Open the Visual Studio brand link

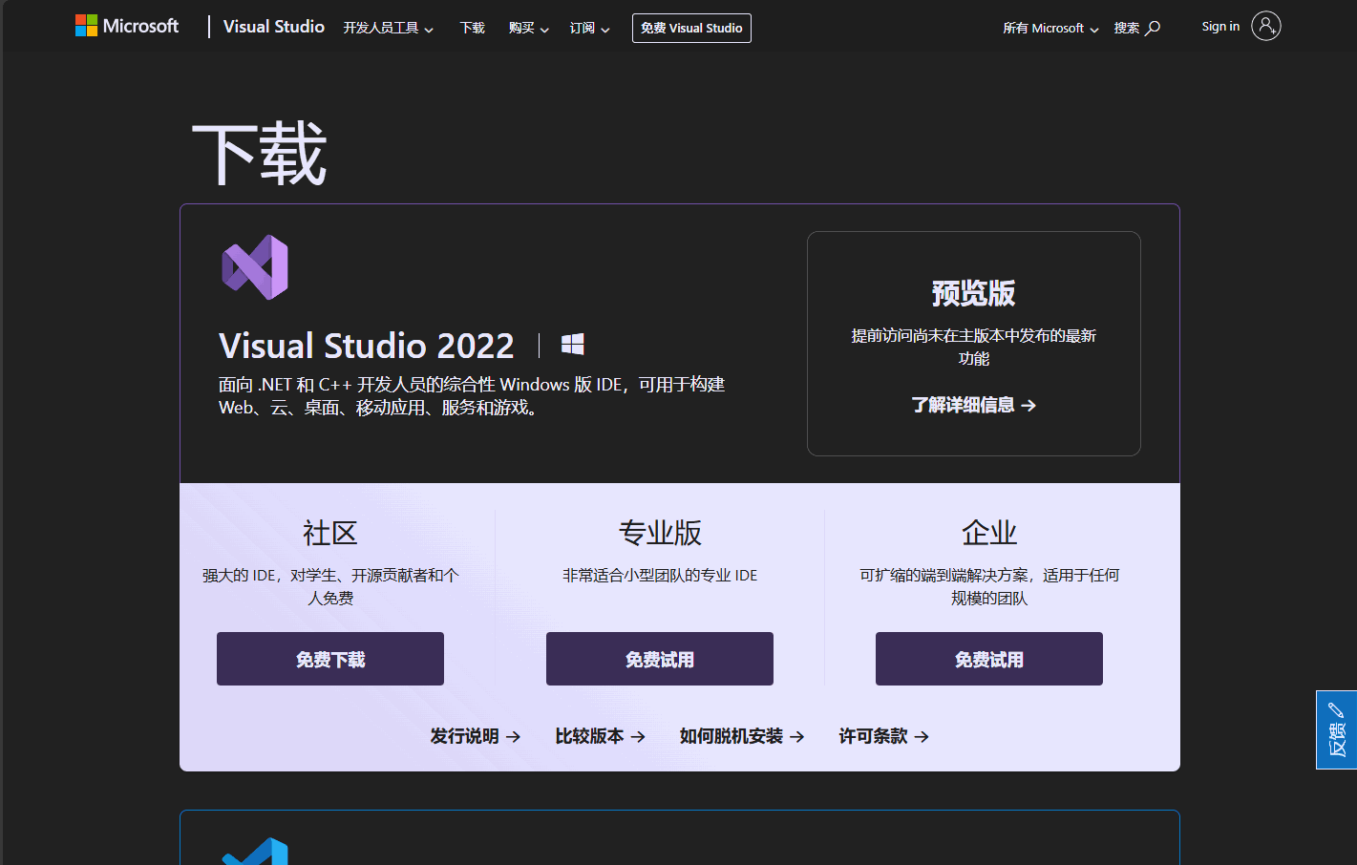click(273, 27)
